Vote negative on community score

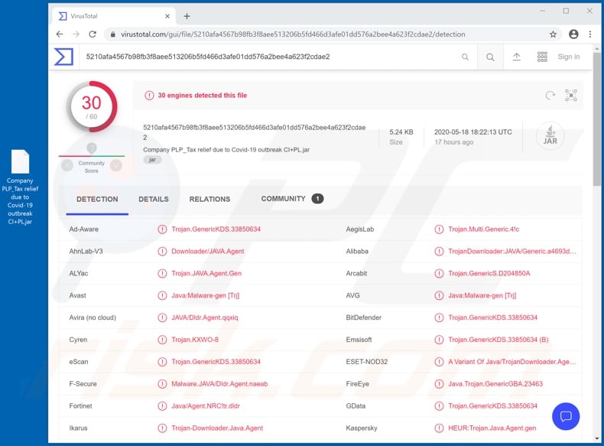[67, 165]
